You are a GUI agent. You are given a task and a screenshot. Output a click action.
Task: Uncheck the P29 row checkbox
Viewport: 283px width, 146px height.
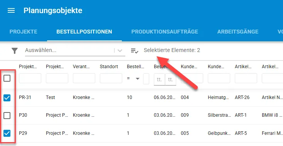tap(7, 133)
